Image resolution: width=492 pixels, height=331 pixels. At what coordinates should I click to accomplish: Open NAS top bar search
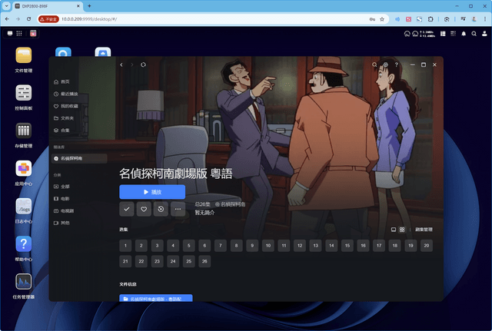[474, 34]
